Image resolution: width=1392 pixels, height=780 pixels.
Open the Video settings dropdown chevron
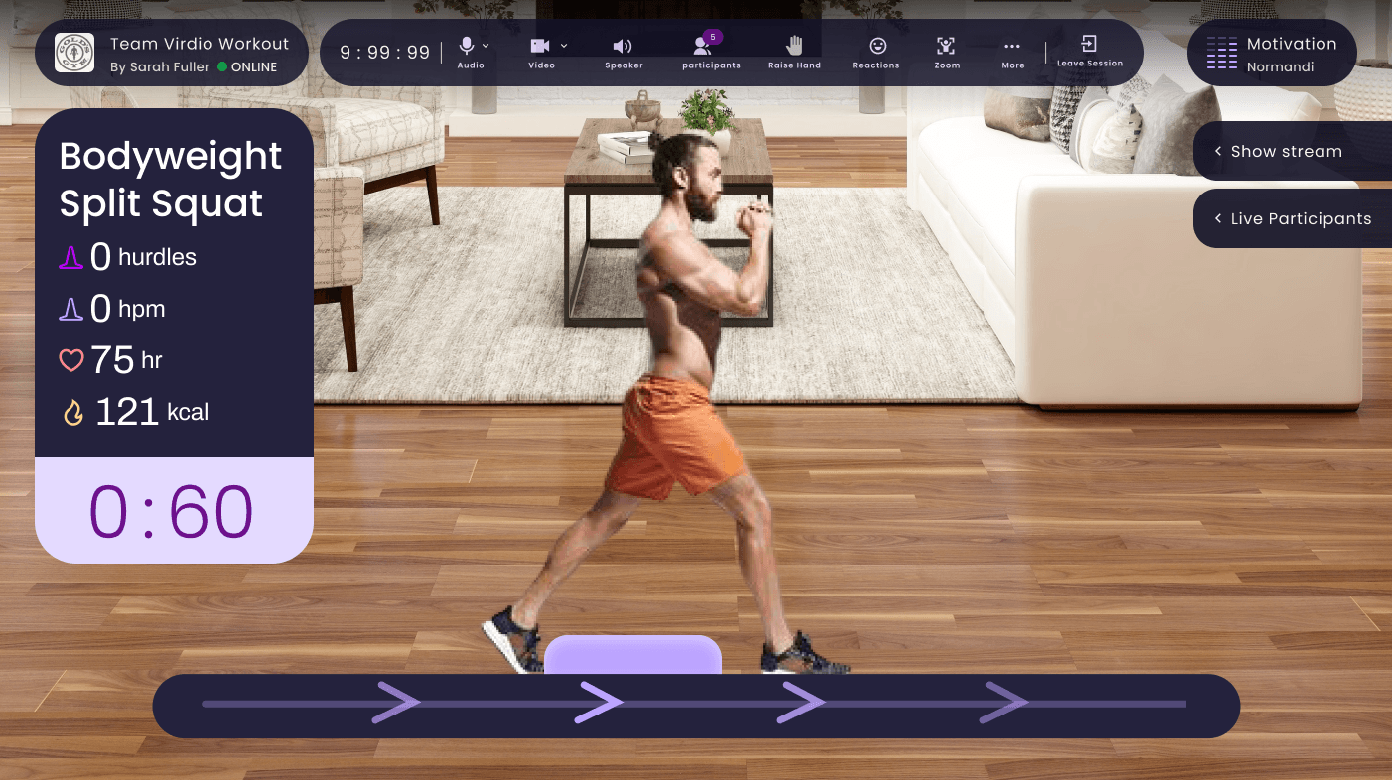562,45
